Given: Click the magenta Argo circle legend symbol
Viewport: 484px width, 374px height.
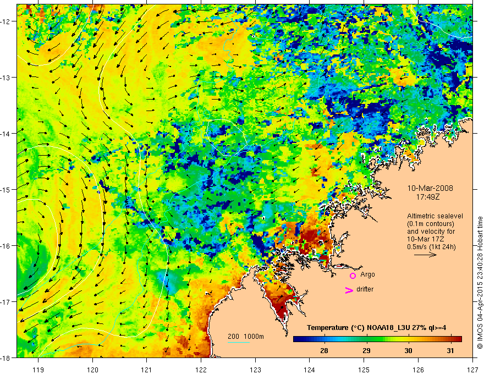Looking at the screenshot, I should (x=353, y=276).
